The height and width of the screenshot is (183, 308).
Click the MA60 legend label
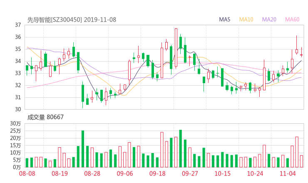(292, 20)
